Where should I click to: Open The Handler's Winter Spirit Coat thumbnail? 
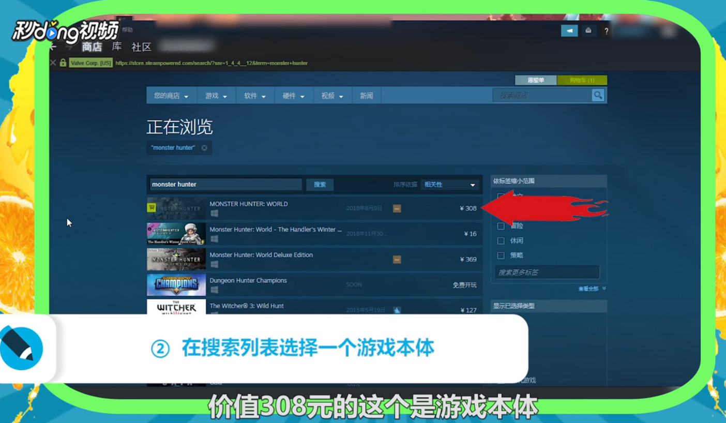point(176,234)
